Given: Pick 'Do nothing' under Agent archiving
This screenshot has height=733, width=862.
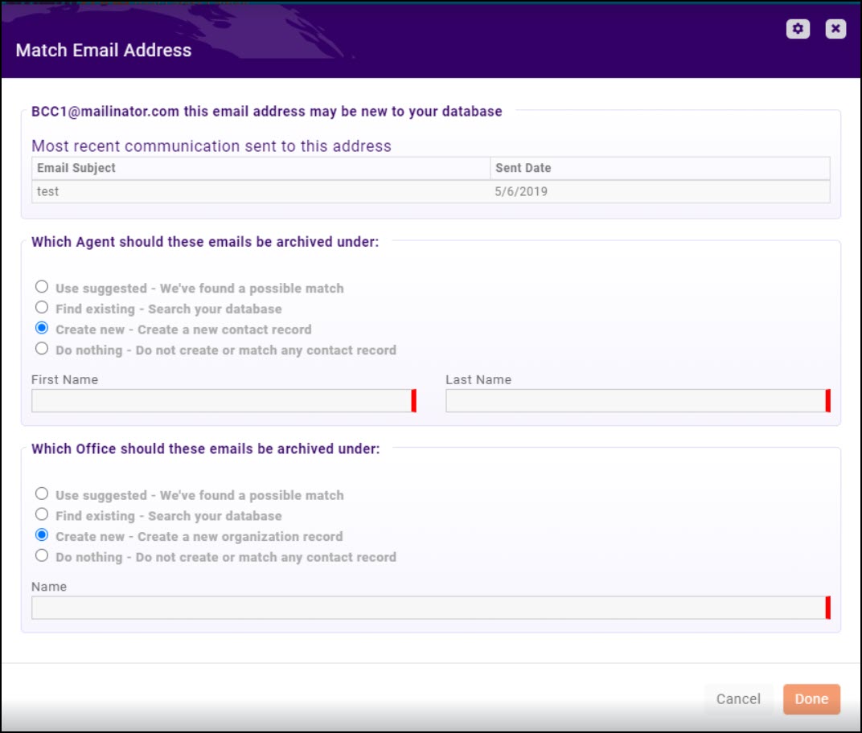Looking at the screenshot, I should click(x=42, y=348).
